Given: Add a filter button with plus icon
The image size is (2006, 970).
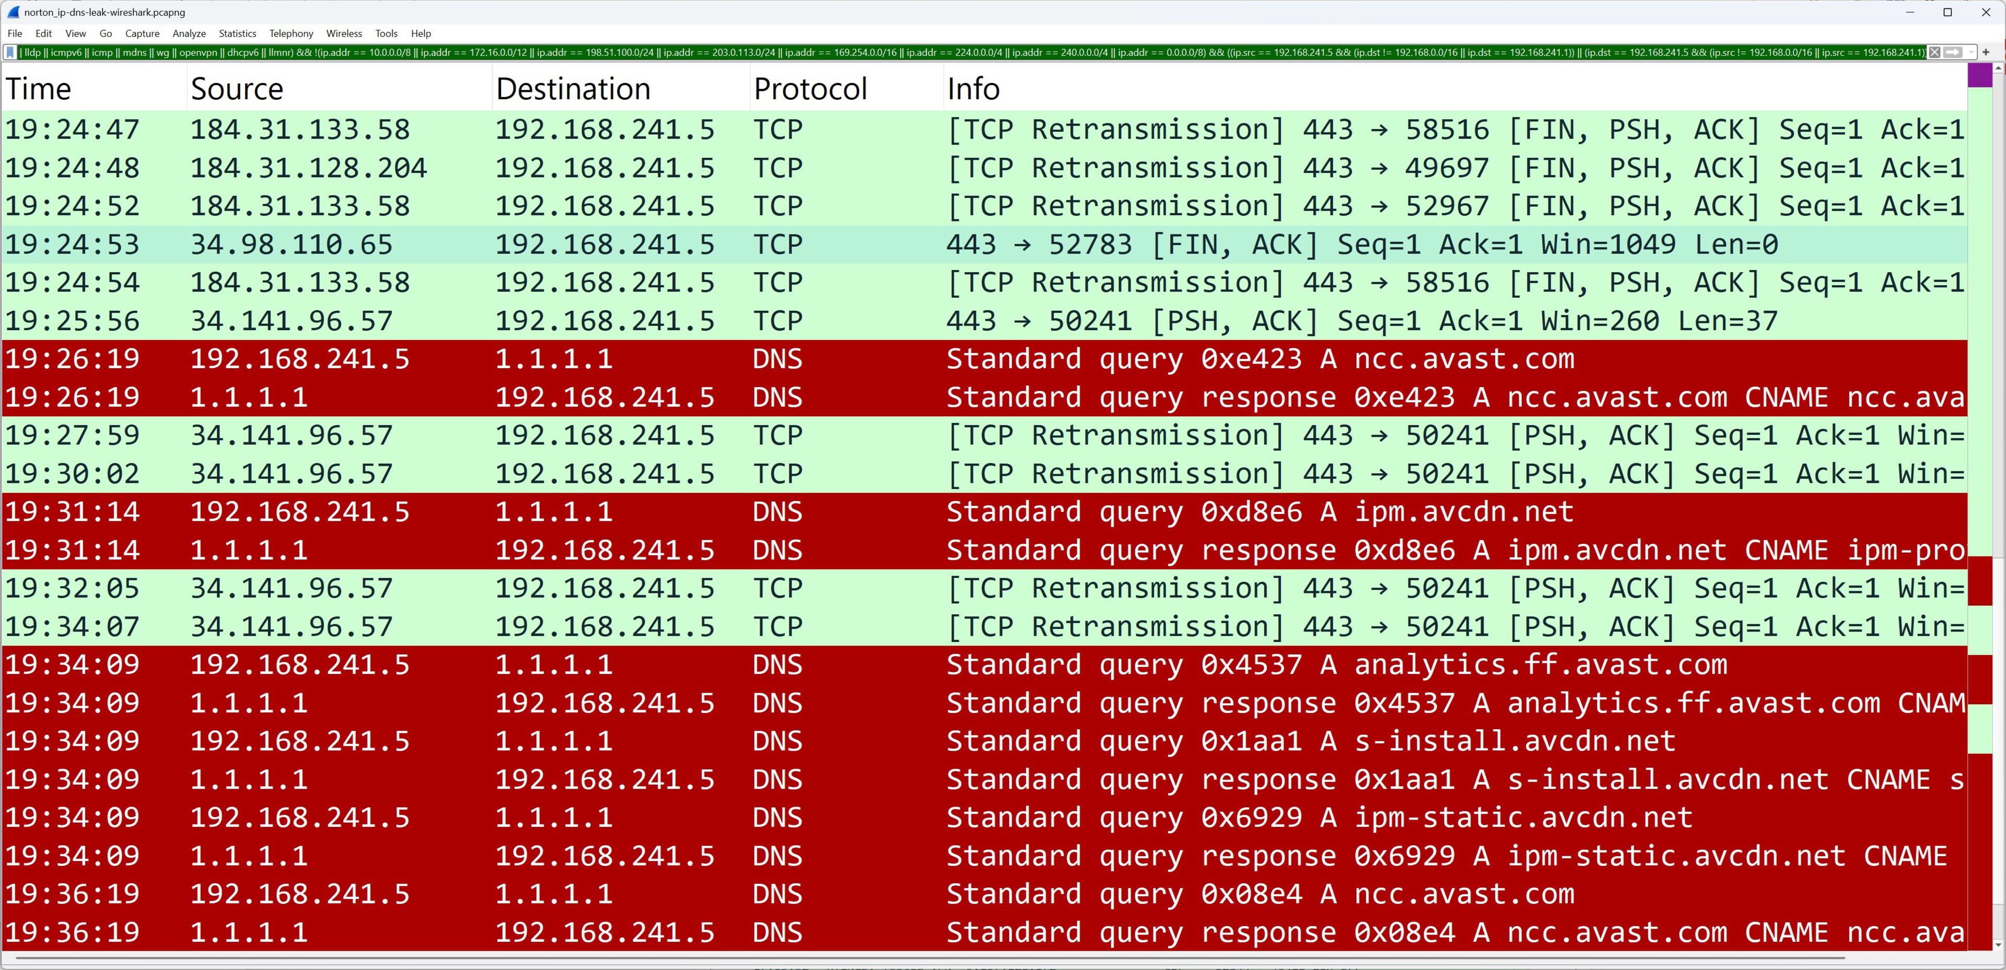Looking at the screenshot, I should 1986,52.
